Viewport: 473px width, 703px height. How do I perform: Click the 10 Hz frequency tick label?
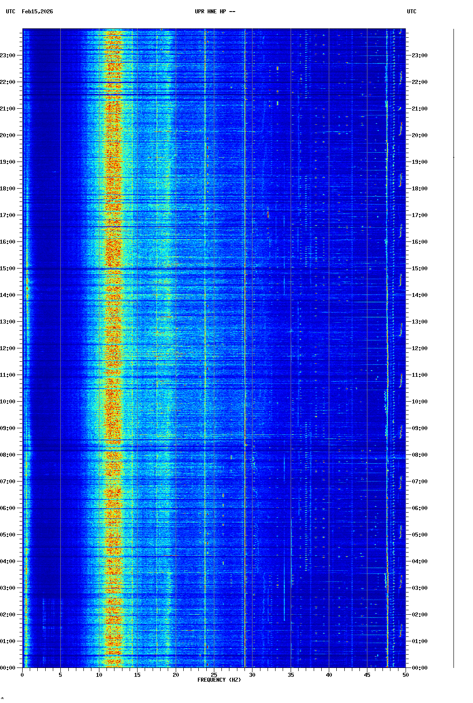(99, 675)
